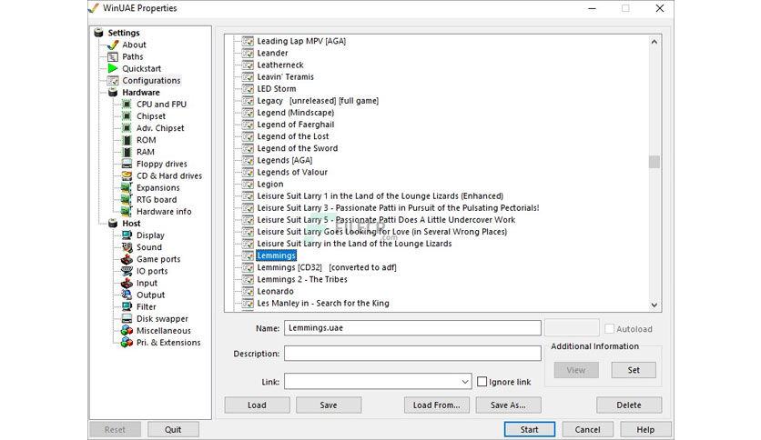Viewport: 761px width, 440px height.
Task: Open the Display settings page
Action: (x=150, y=235)
